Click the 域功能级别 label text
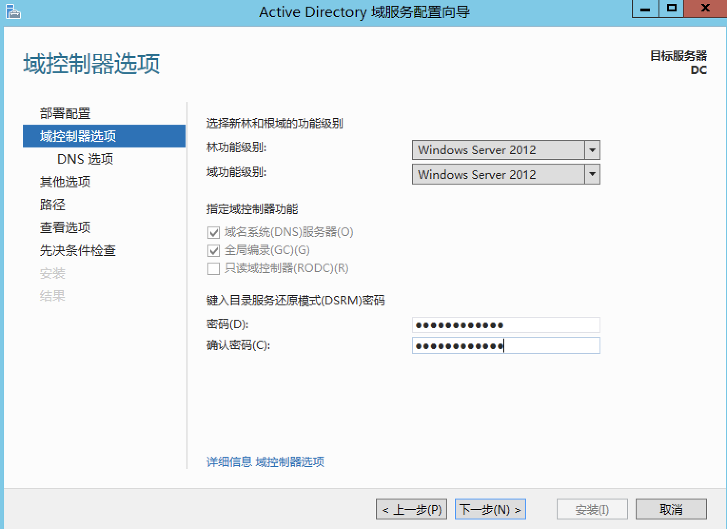Screen dimensions: 727x529 [236, 172]
